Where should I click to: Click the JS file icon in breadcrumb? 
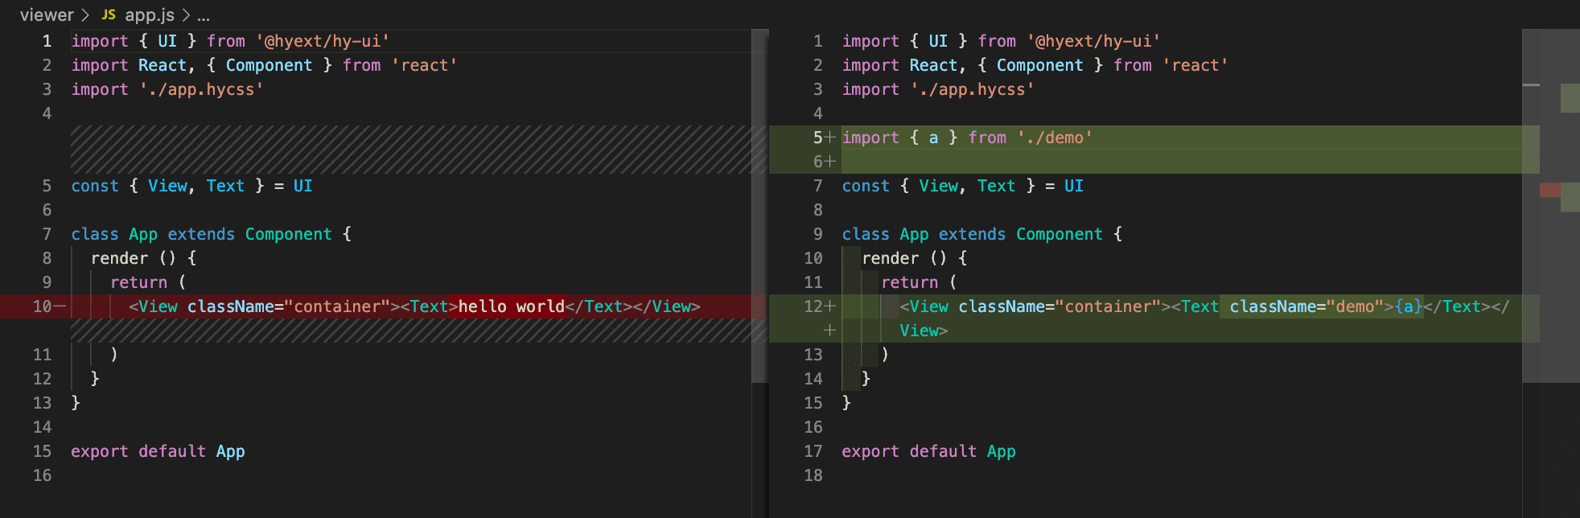109,15
